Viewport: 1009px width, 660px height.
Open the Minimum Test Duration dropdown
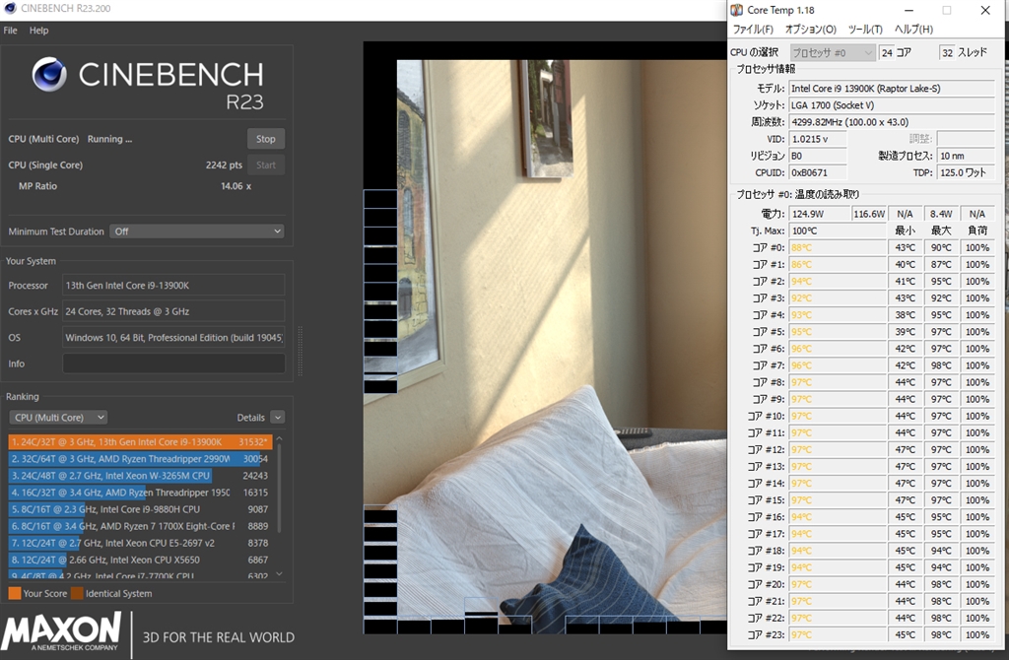[x=197, y=231]
